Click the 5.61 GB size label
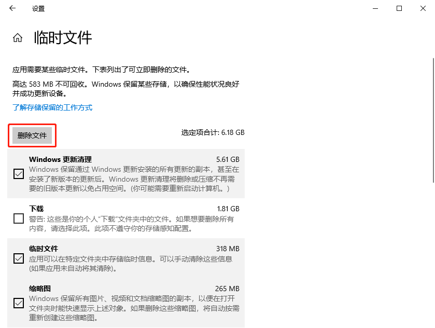This screenshot has width=435, height=328. click(x=227, y=159)
